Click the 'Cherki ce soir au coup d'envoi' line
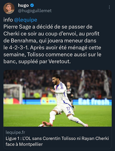Screen dimensions: 115x151 pyautogui.click(x=51, y=34)
